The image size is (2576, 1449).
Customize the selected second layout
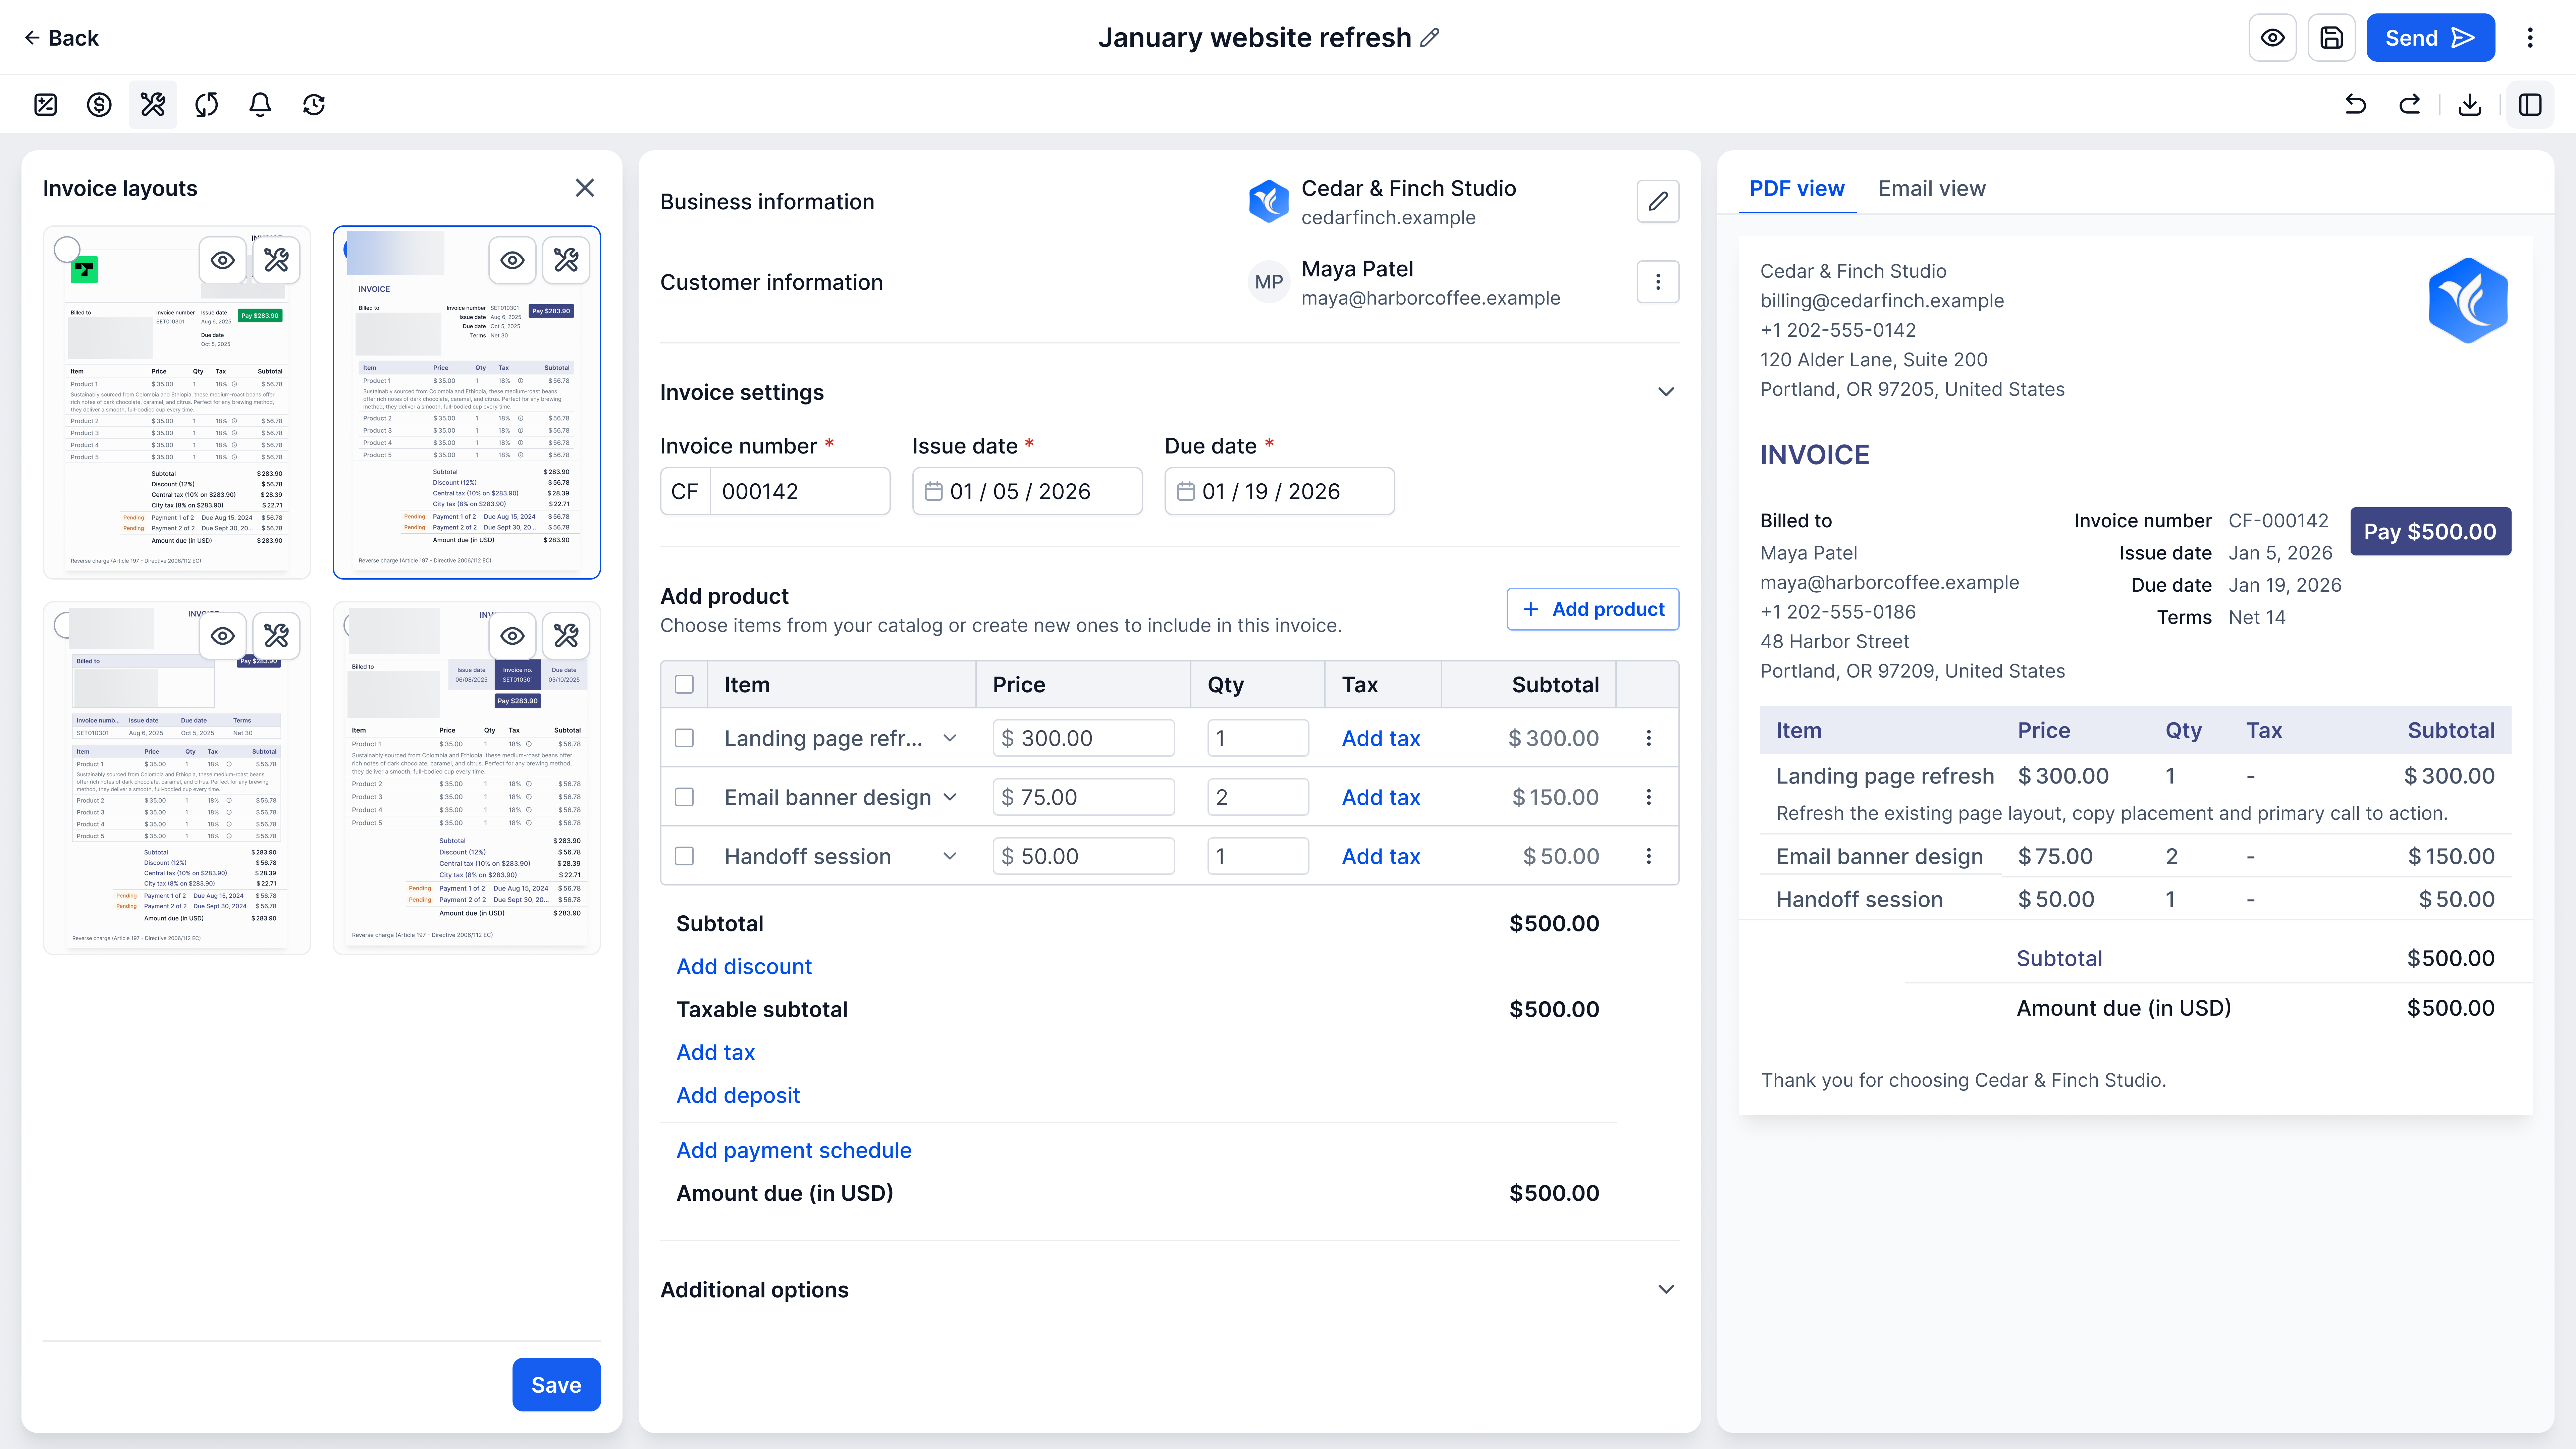(566, 260)
